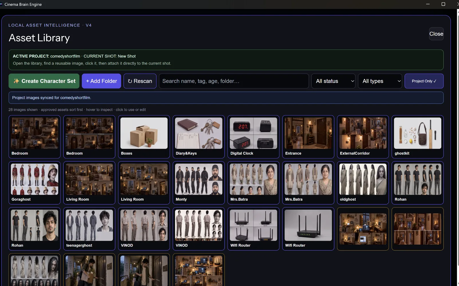Click the Add Folder button
Screen dimensions: 459x286
click(101, 81)
